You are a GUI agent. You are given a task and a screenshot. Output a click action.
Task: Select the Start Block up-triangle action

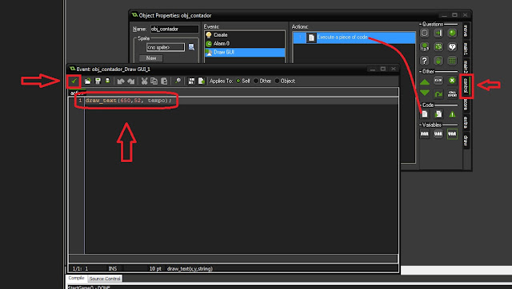point(425,81)
